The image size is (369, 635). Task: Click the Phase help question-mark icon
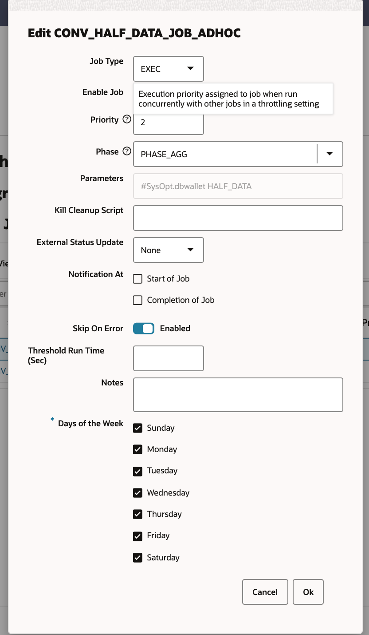(127, 151)
